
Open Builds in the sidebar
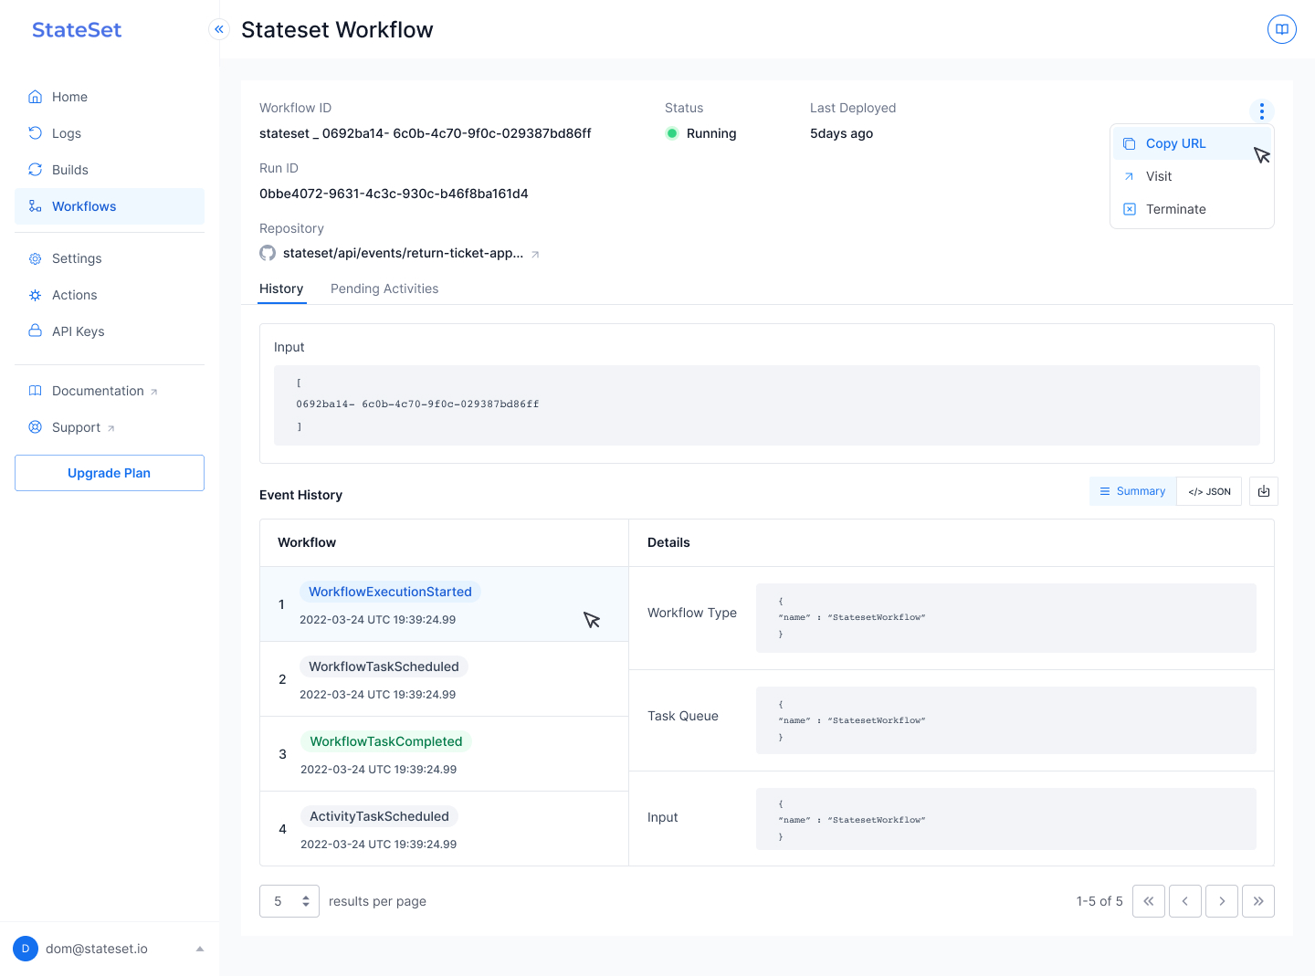tap(110, 170)
